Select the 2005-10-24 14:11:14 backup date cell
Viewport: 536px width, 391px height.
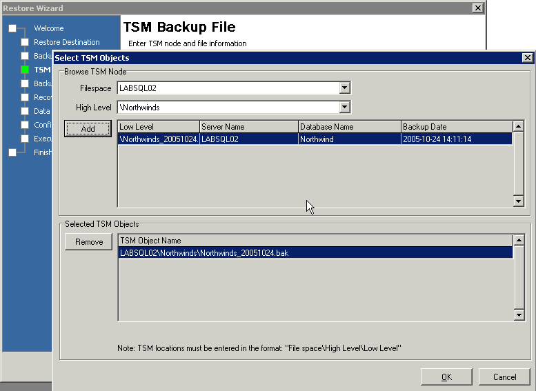[x=457, y=139]
